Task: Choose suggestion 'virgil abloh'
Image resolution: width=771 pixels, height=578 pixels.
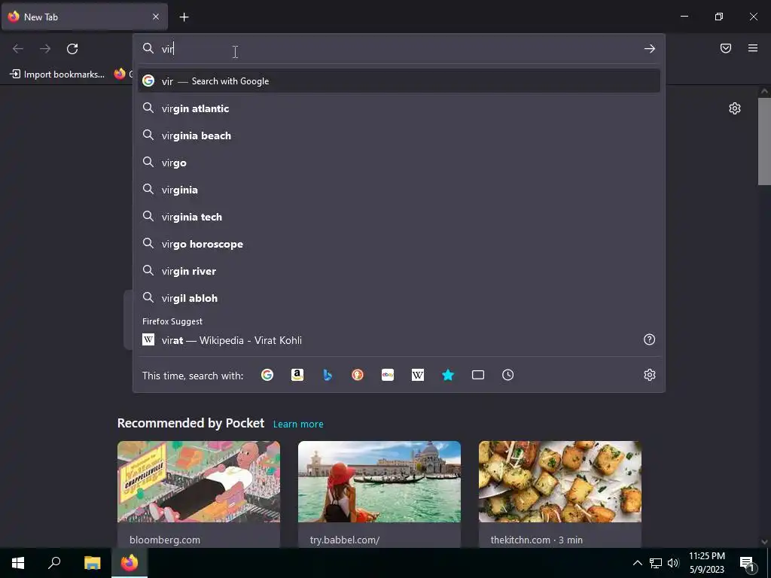Action: coord(399,298)
